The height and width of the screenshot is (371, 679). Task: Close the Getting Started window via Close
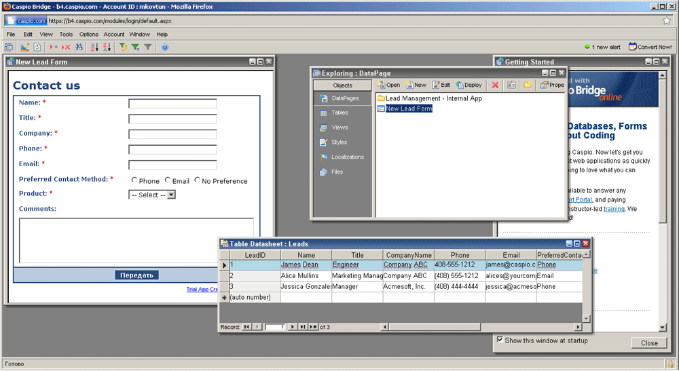tap(649, 343)
